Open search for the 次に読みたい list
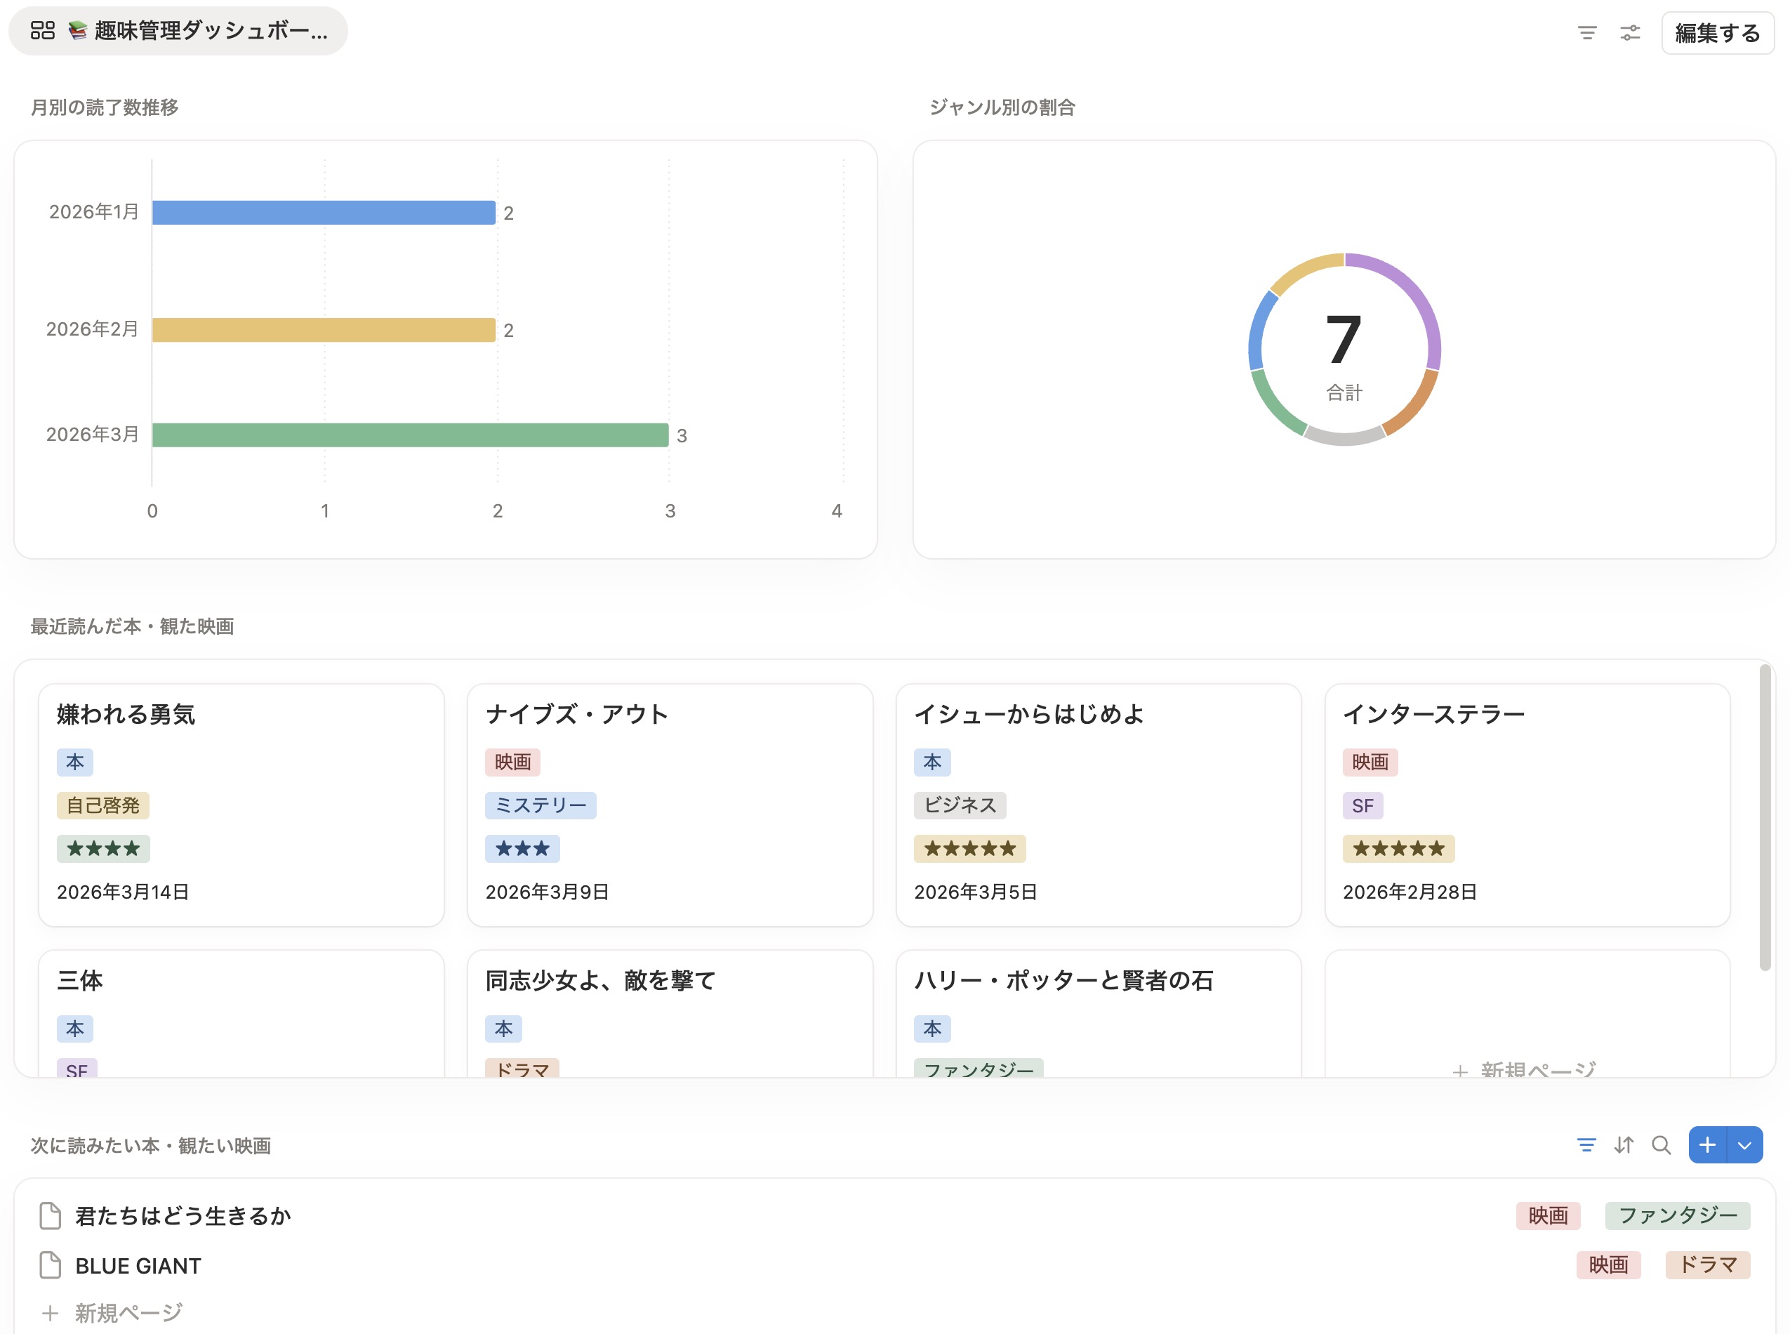 coord(1662,1144)
